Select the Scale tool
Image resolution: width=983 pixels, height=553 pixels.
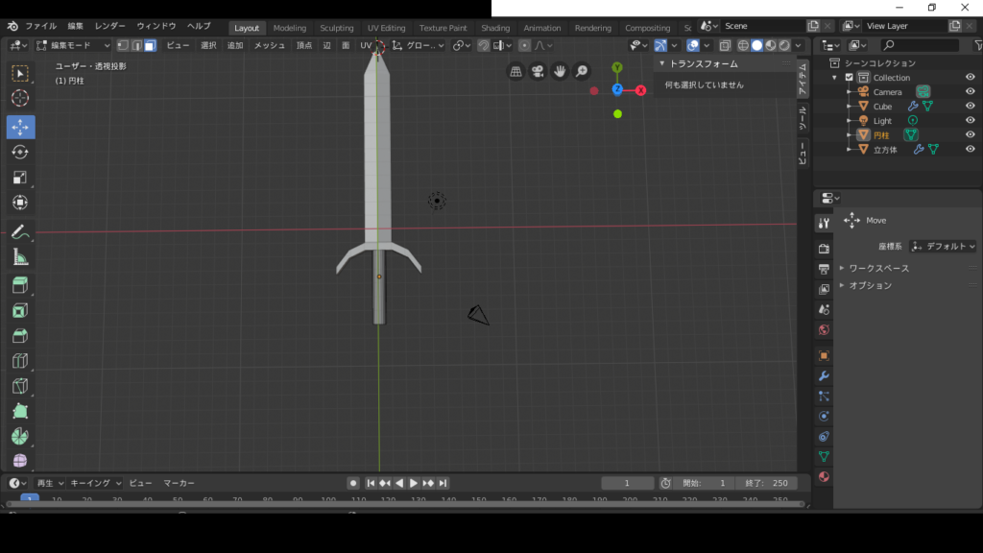pos(20,178)
